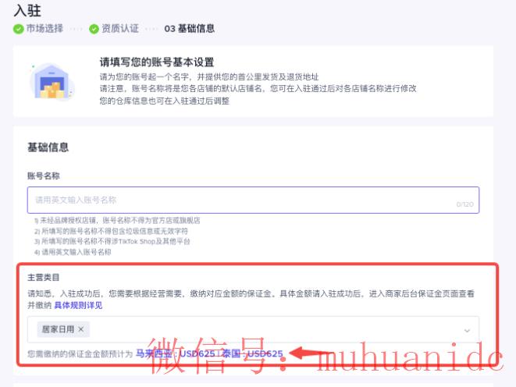Open the 具体规则详见 link
The image size is (516, 387).
pyautogui.click(x=78, y=305)
